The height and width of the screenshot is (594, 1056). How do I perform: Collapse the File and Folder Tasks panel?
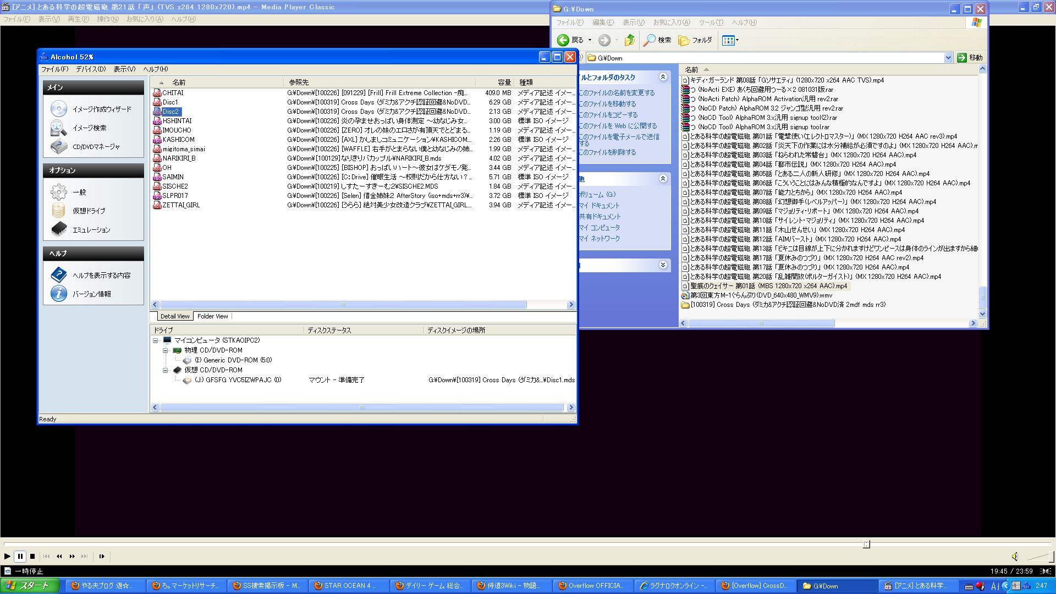click(x=663, y=77)
